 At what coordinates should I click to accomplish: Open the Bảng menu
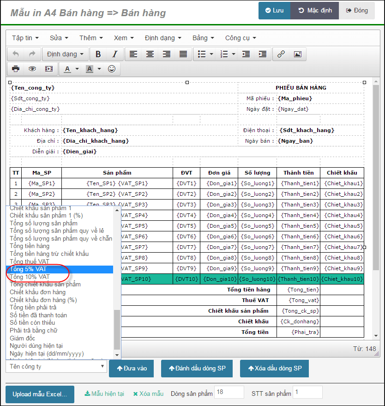pos(204,38)
